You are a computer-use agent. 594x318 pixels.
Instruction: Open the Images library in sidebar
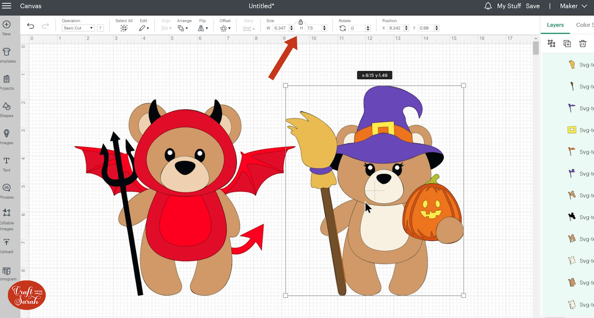pos(6,136)
